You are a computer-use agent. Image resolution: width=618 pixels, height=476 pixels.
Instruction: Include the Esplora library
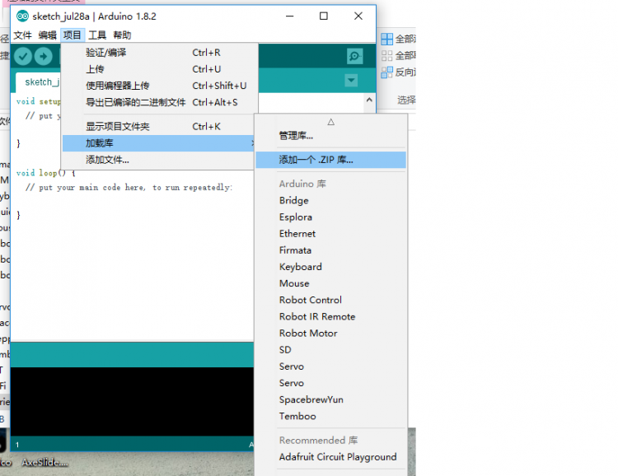(x=330, y=217)
